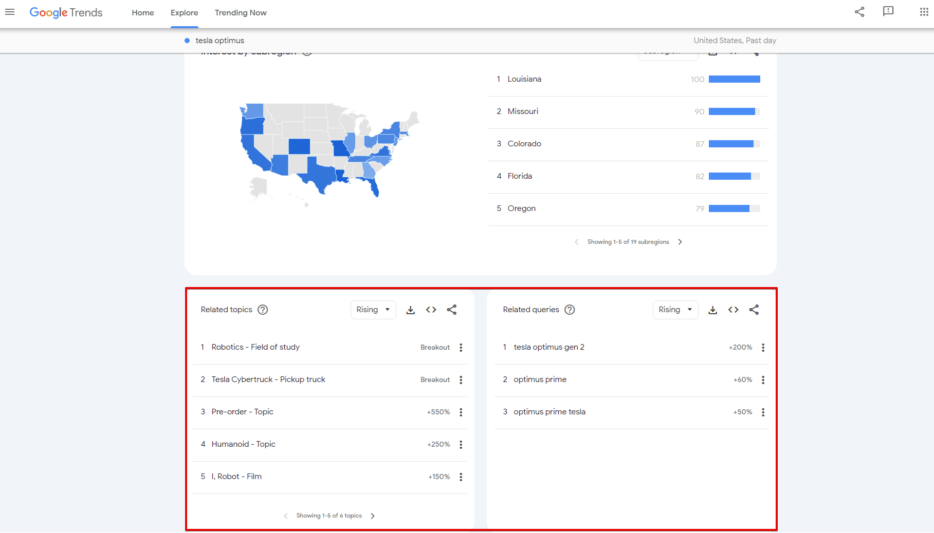The height and width of the screenshot is (533, 934).
Task: Open the optimus prime query
Action: click(540, 379)
